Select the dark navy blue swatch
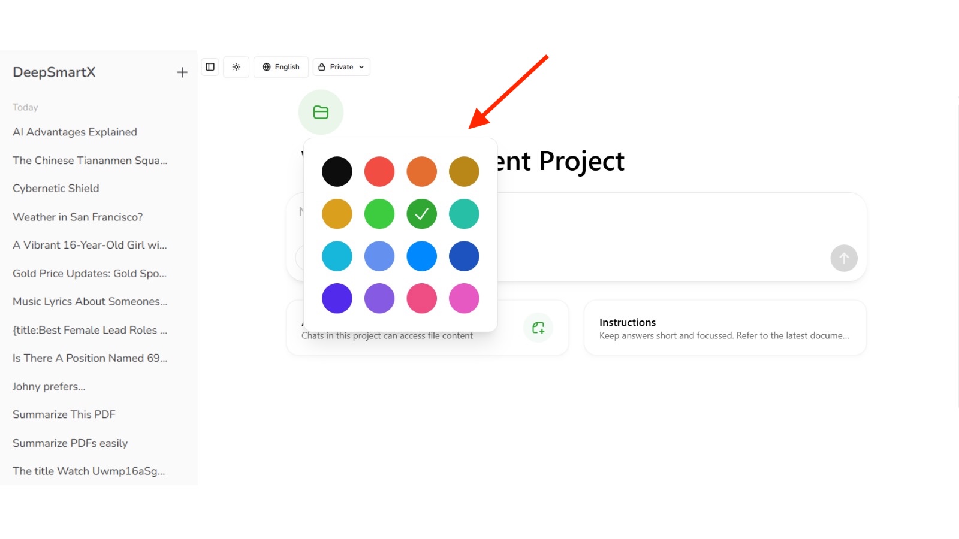Image resolution: width=959 pixels, height=539 pixels. pos(464,256)
